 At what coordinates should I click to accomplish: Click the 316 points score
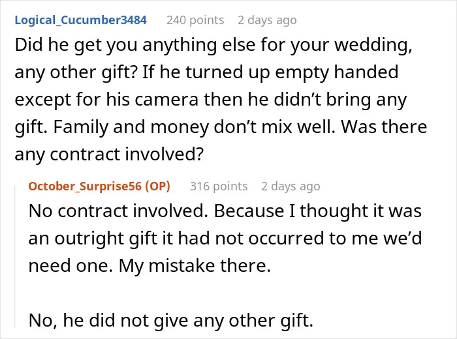pyautogui.click(x=219, y=186)
